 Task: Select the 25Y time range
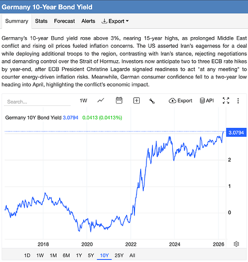tap(119, 256)
